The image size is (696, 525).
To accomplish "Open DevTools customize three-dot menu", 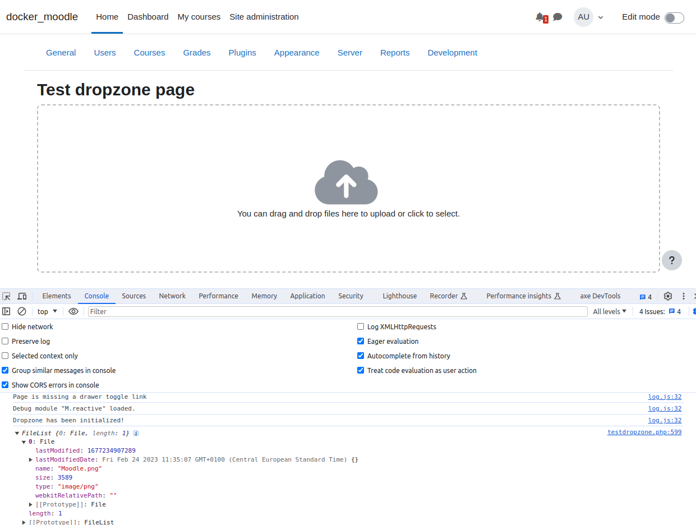I will point(684,296).
